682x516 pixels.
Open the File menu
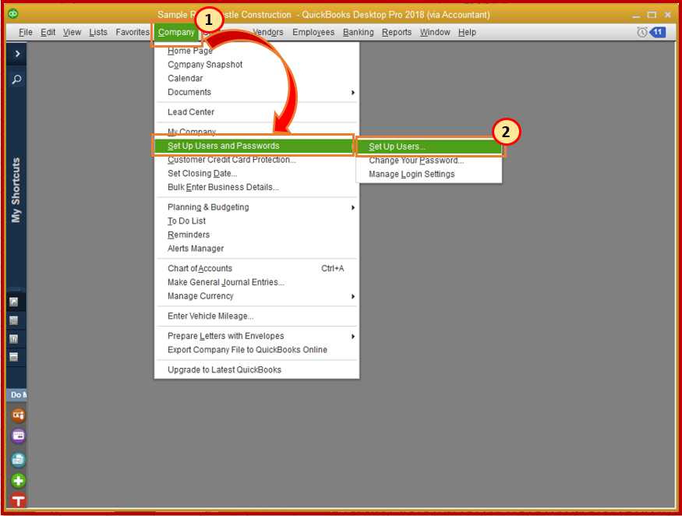pos(26,32)
